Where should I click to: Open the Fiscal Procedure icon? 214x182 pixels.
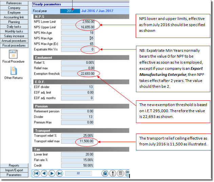tap(13, 54)
